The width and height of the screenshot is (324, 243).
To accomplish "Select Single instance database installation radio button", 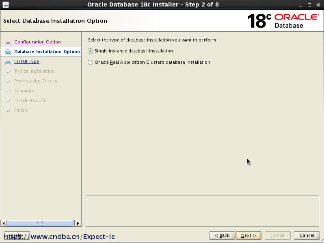I will point(90,51).
